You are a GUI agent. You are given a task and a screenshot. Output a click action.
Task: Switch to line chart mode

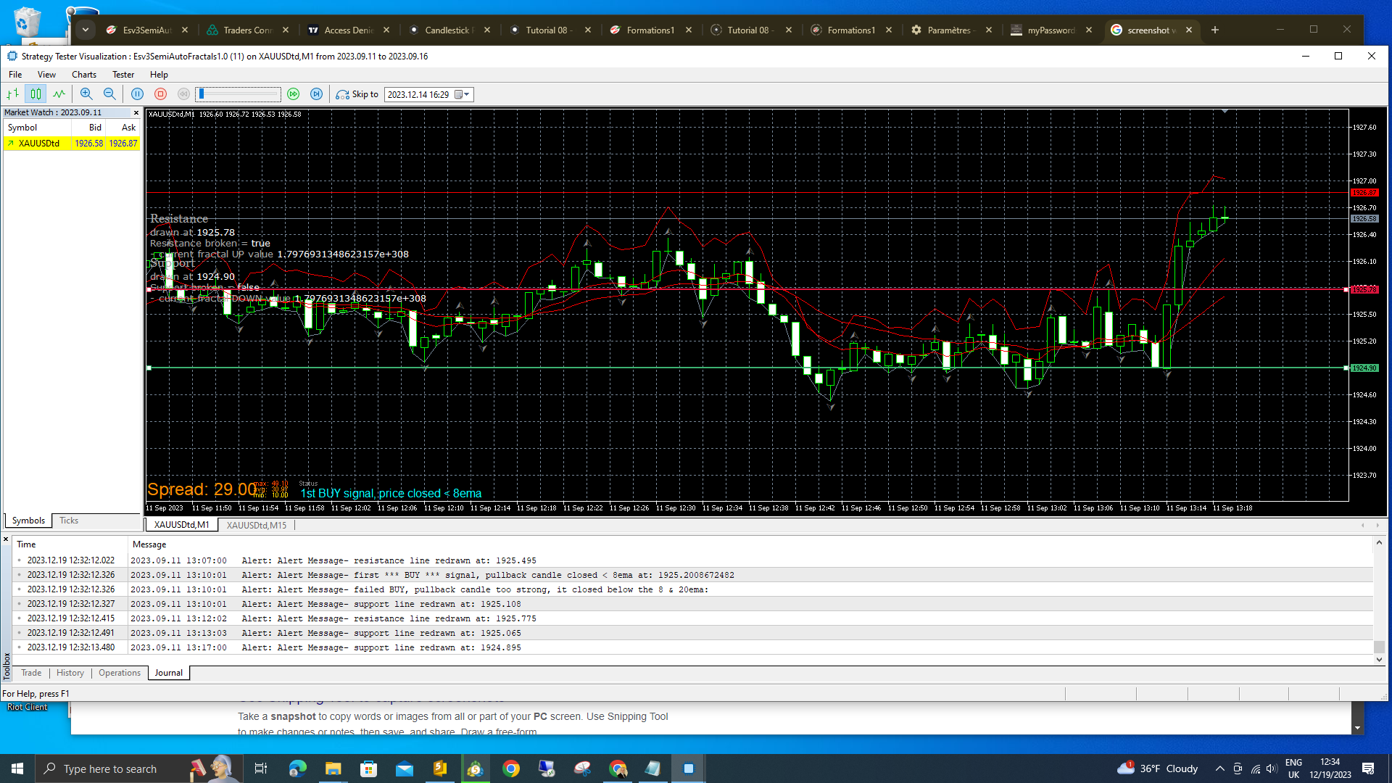click(59, 94)
